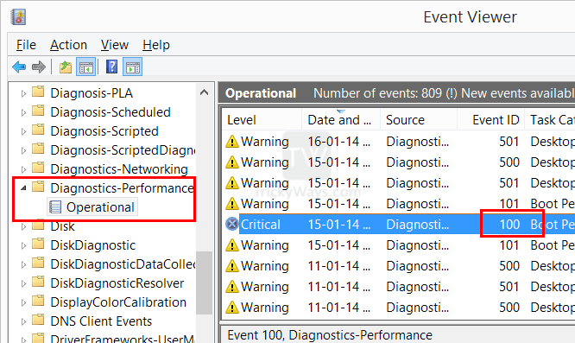575x343 pixels.
Task: Expand the DiskDiagnosticResolver node
Action: [23, 284]
